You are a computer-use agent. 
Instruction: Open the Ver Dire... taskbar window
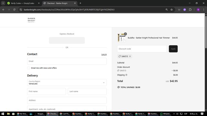pos(22,114)
